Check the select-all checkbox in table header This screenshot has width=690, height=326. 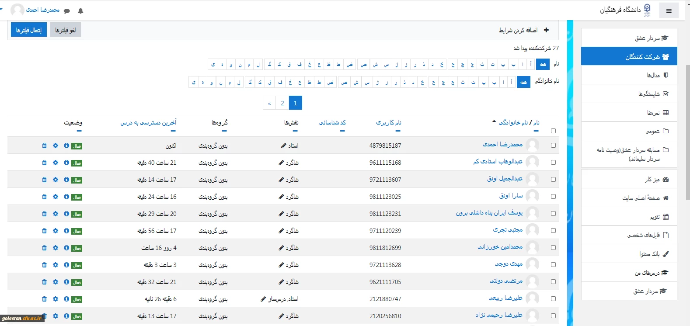[553, 131]
